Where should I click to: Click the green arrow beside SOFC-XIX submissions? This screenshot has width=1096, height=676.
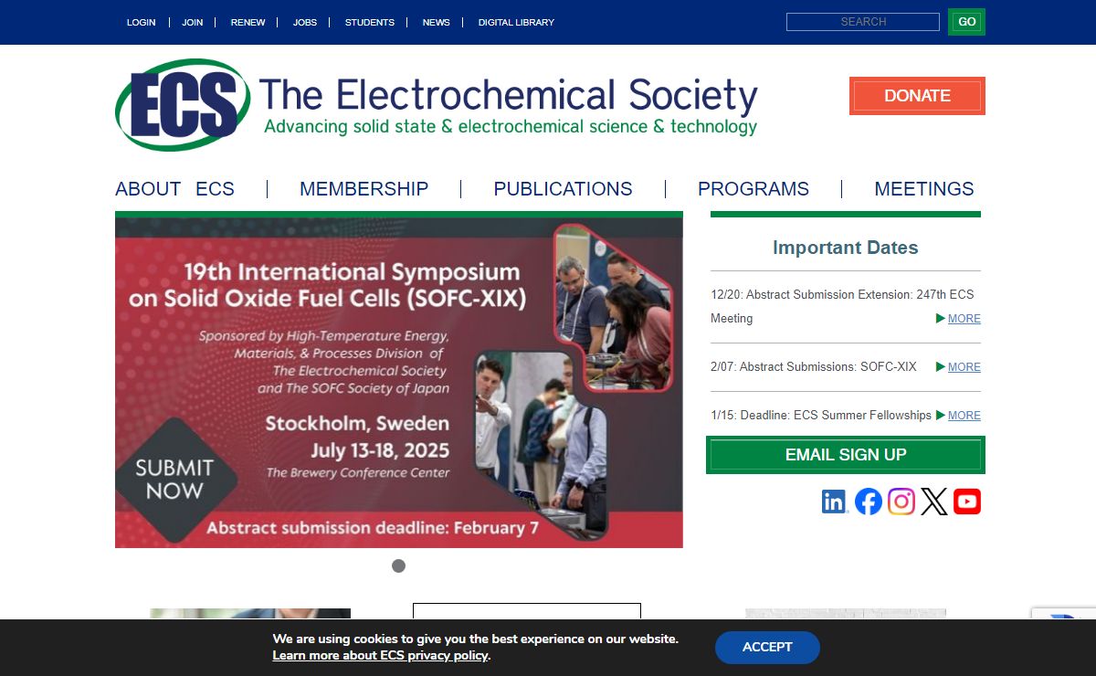[941, 366]
